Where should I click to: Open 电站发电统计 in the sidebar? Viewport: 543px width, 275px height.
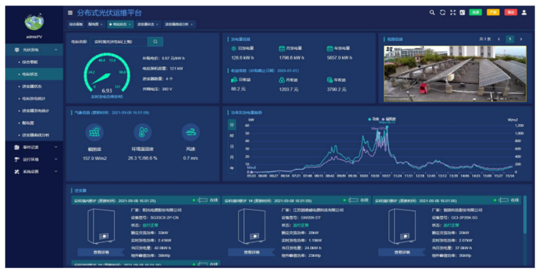34,99
